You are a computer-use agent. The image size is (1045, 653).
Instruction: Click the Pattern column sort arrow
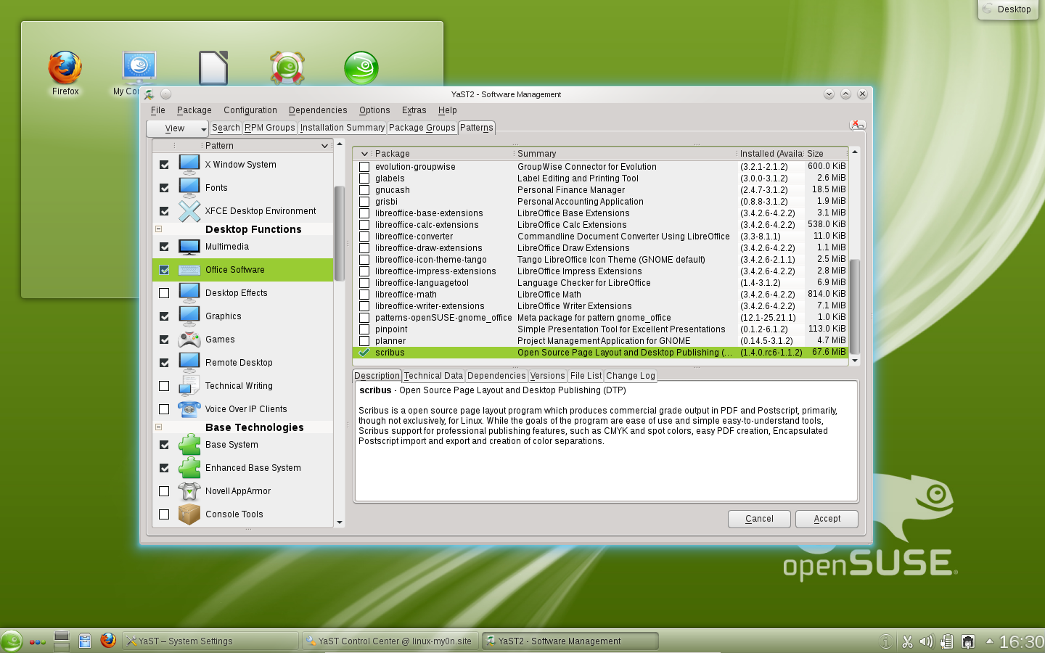coord(324,146)
